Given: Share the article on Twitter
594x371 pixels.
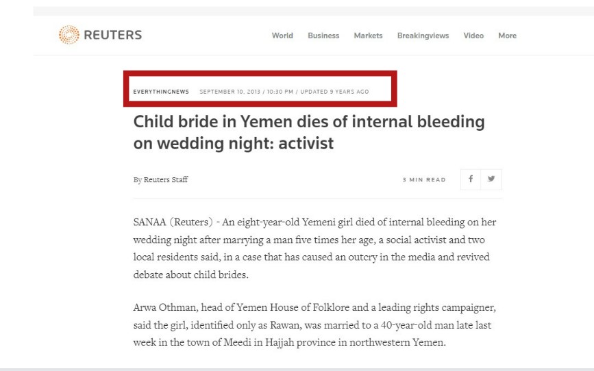Looking at the screenshot, I should pyautogui.click(x=491, y=179).
